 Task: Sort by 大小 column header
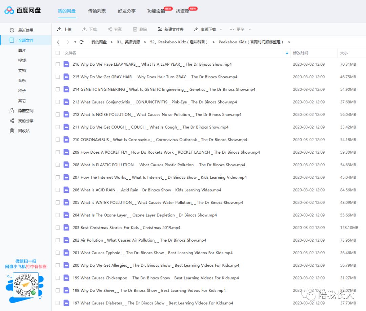[x=344, y=53]
